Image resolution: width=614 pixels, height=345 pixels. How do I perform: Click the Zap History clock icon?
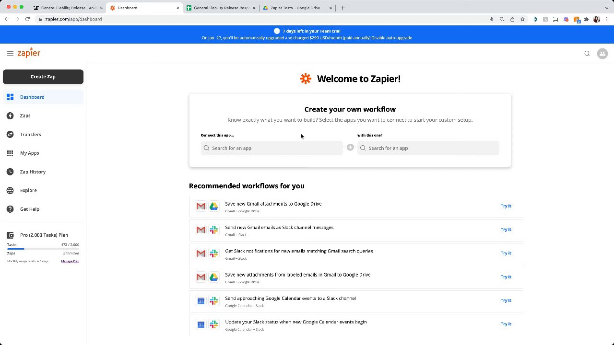click(10, 172)
